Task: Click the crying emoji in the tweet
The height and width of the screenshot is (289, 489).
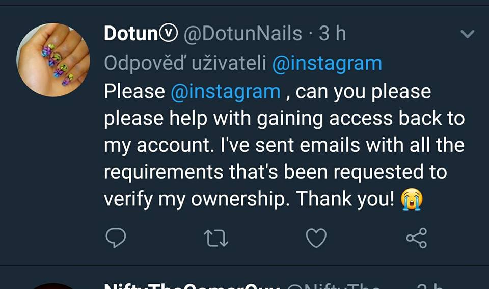Action: tap(413, 199)
